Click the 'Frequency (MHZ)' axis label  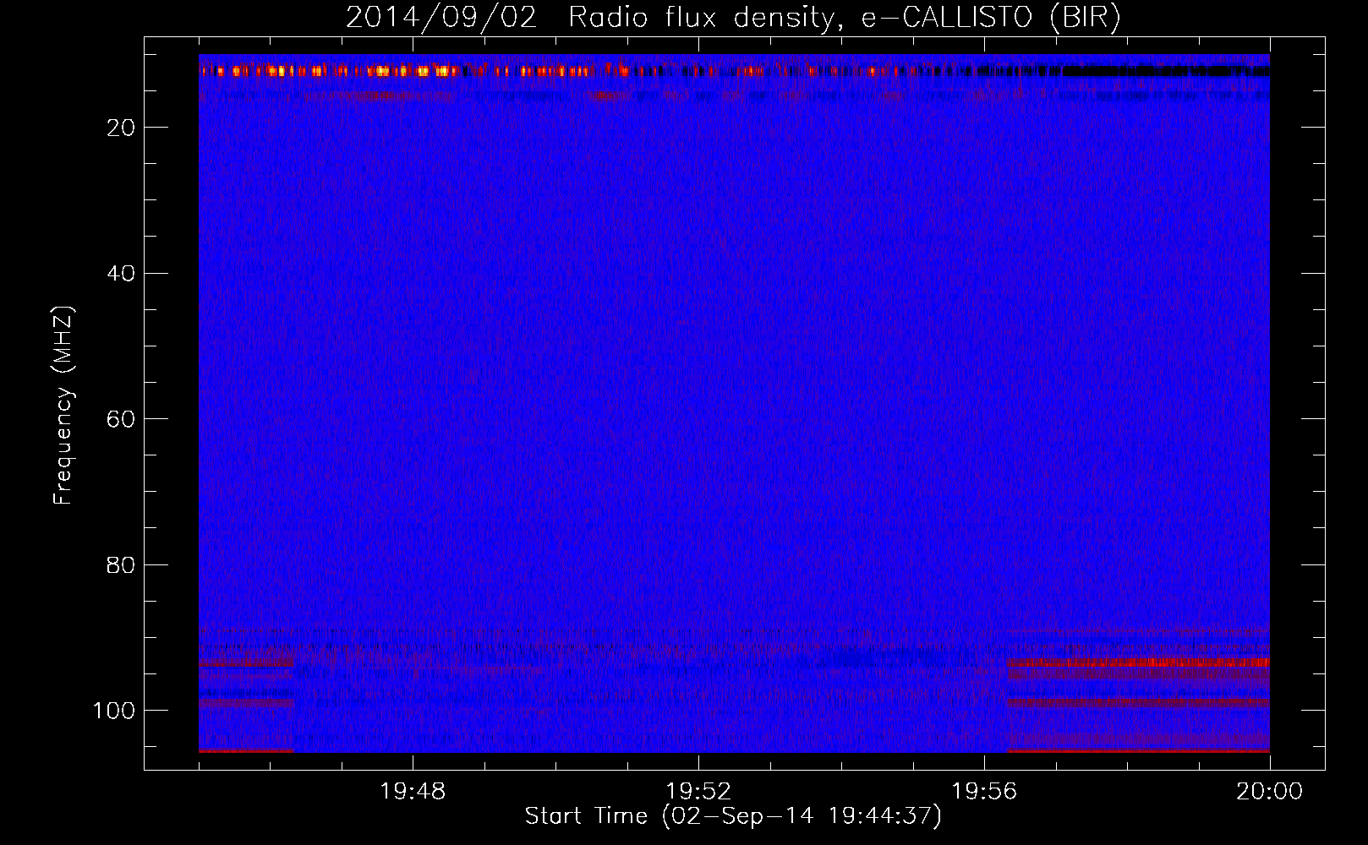[63, 406]
